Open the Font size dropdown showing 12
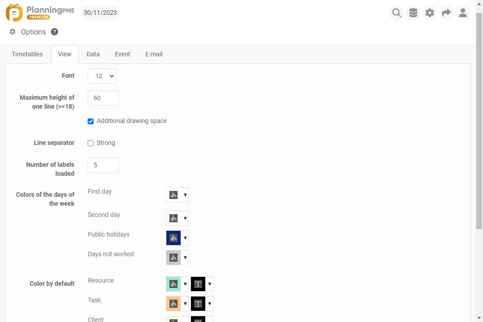 click(102, 76)
